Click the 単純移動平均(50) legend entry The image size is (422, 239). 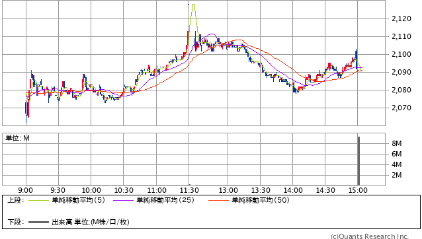click(x=261, y=200)
